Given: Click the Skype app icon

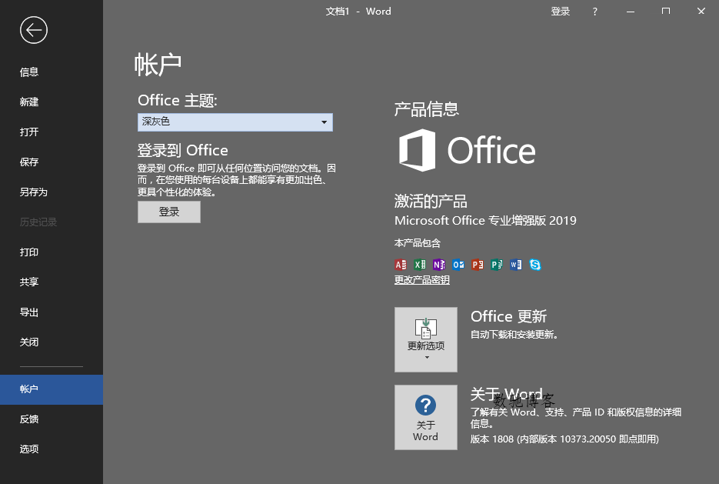Looking at the screenshot, I should [x=535, y=265].
